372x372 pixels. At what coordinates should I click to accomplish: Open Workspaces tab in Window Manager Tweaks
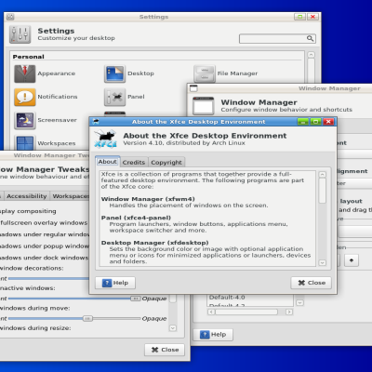[x=70, y=196]
